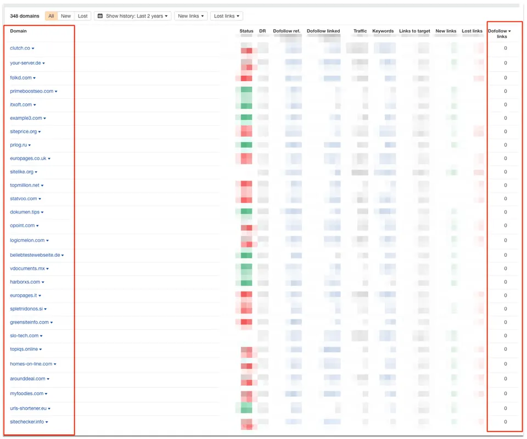Click the 348 domains count label
The height and width of the screenshot is (439, 527).
coord(25,16)
